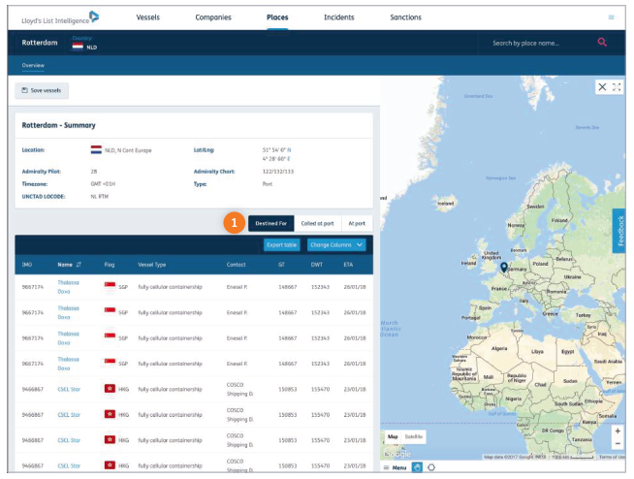The width and height of the screenshot is (634, 479).
Task: Switch map to Map view
Action: click(393, 437)
